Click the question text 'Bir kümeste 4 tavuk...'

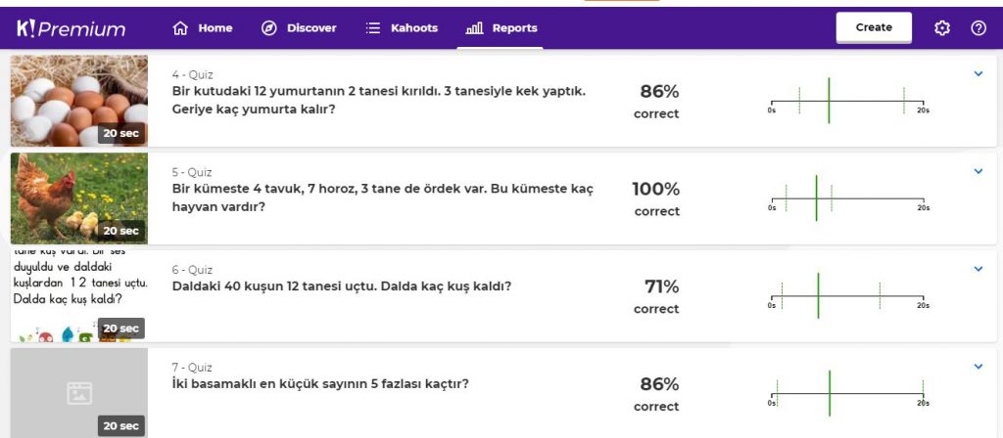[383, 197]
